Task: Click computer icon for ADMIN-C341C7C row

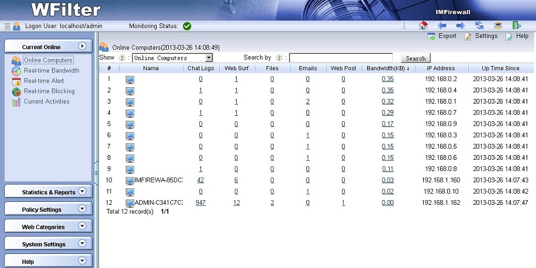Action: [130, 203]
